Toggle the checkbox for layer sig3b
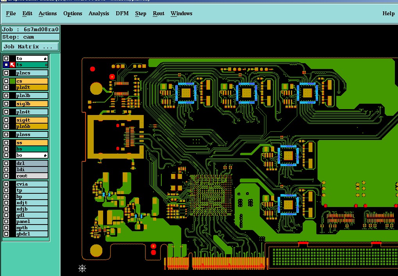Image resolution: width=398 pixels, height=276 pixels. (6, 104)
